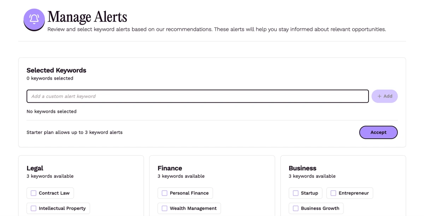The image size is (424, 216).
Task: Click the 0 keywords selected counter
Action: tap(50, 78)
